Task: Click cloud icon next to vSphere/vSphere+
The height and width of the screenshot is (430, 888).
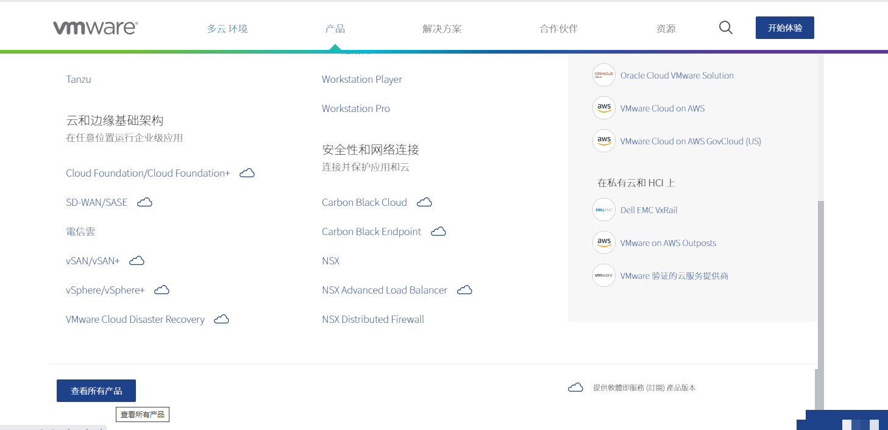Action: [162, 290]
